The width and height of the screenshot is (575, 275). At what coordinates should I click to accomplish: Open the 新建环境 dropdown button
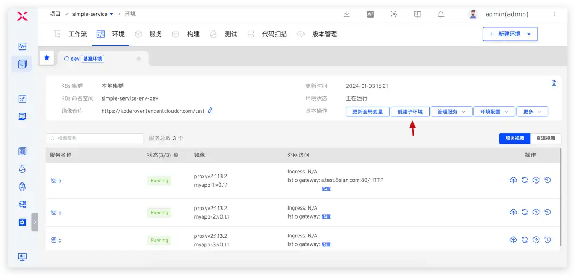tap(510, 34)
